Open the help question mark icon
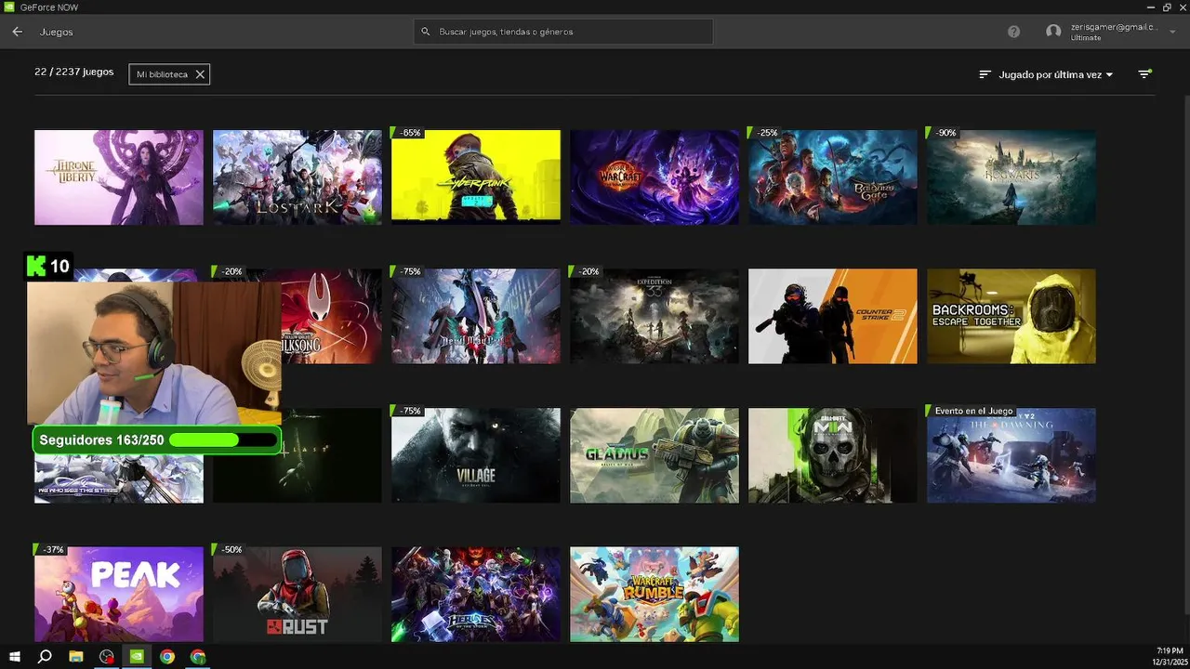The height and width of the screenshot is (669, 1190). [1013, 32]
